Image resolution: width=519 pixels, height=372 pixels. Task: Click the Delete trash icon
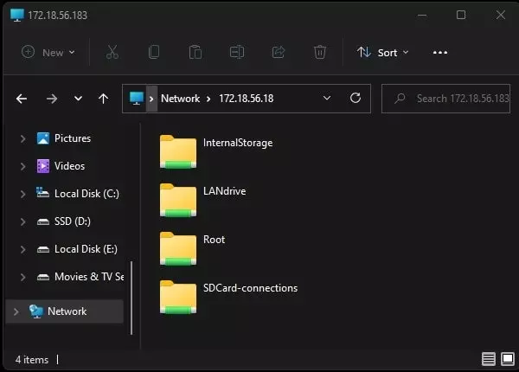320,52
